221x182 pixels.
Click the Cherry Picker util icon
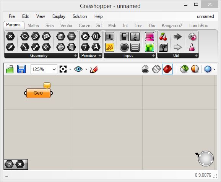tap(163, 37)
